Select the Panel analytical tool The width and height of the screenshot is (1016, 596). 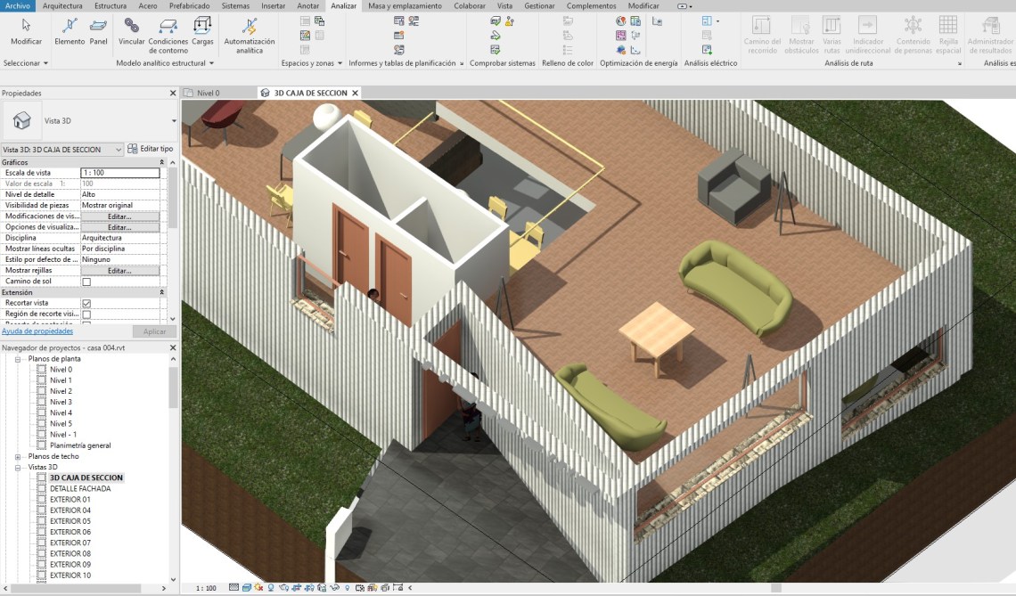(x=98, y=26)
